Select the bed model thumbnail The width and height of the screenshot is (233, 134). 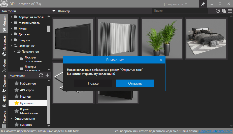point(206,38)
